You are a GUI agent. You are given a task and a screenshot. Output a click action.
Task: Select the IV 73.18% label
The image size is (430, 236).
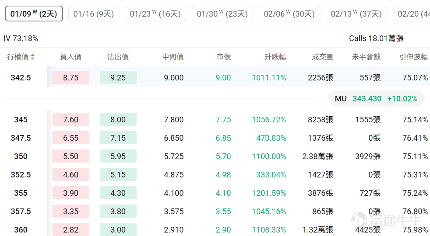tap(21, 38)
